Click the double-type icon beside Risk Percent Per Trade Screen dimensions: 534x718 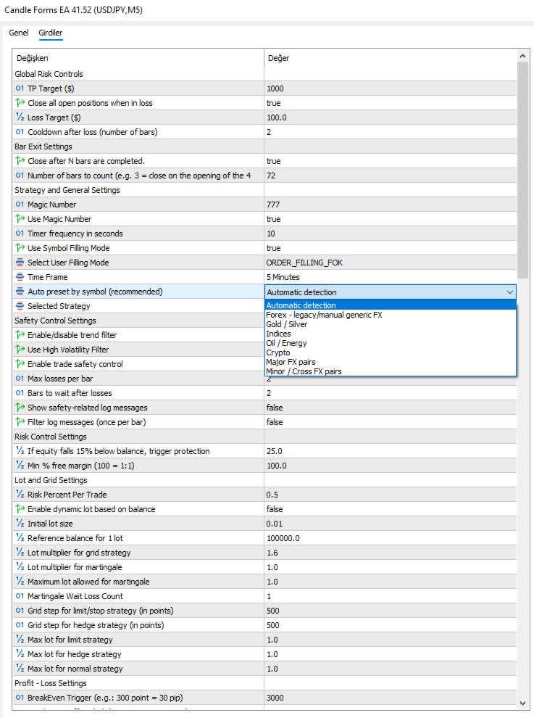tap(20, 495)
